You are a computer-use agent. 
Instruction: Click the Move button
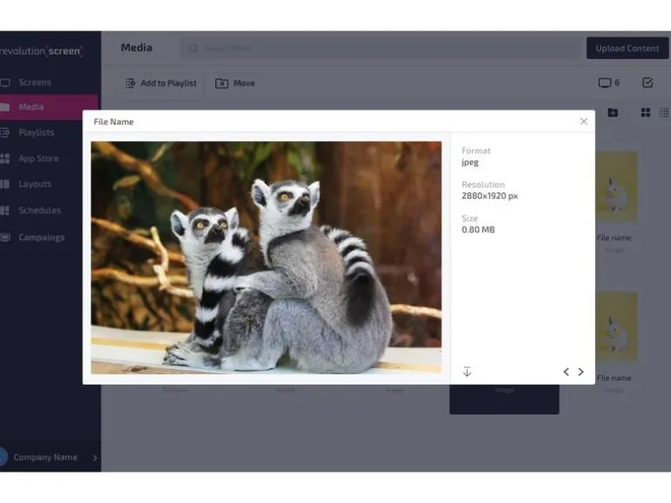pyautogui.click(x=235, y=83)
